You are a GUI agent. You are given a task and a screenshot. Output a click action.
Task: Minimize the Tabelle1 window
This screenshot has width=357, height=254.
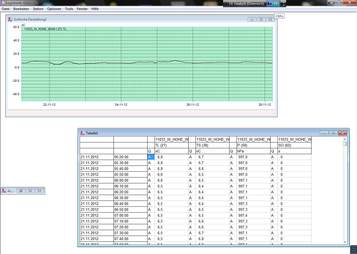click(324, 133)
